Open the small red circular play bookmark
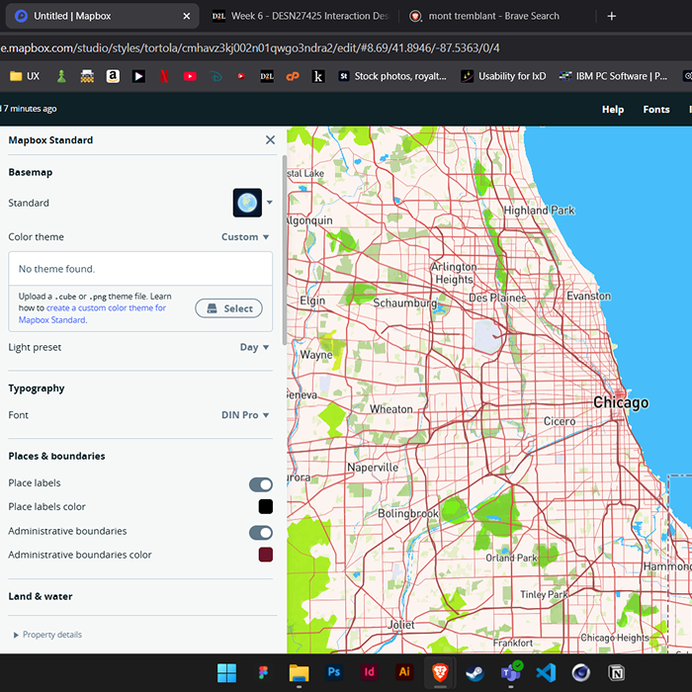Image resolution: width=692 pixels, height=692 pixels. coord(241,76)
